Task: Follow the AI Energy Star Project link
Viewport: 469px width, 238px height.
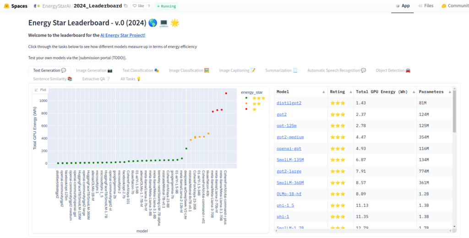Action: [123, 35]
